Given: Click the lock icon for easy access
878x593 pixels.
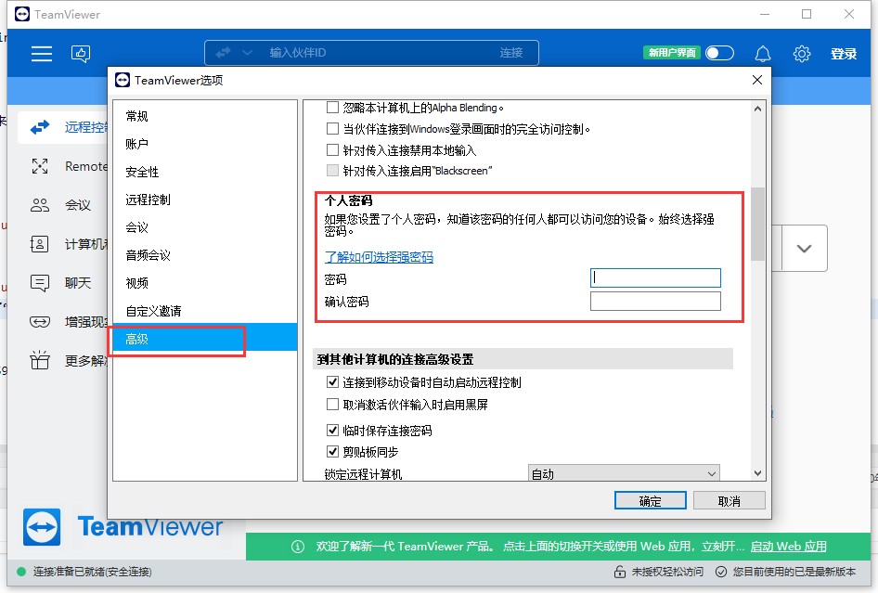Looking at the screenshot, I should point(619,572).
